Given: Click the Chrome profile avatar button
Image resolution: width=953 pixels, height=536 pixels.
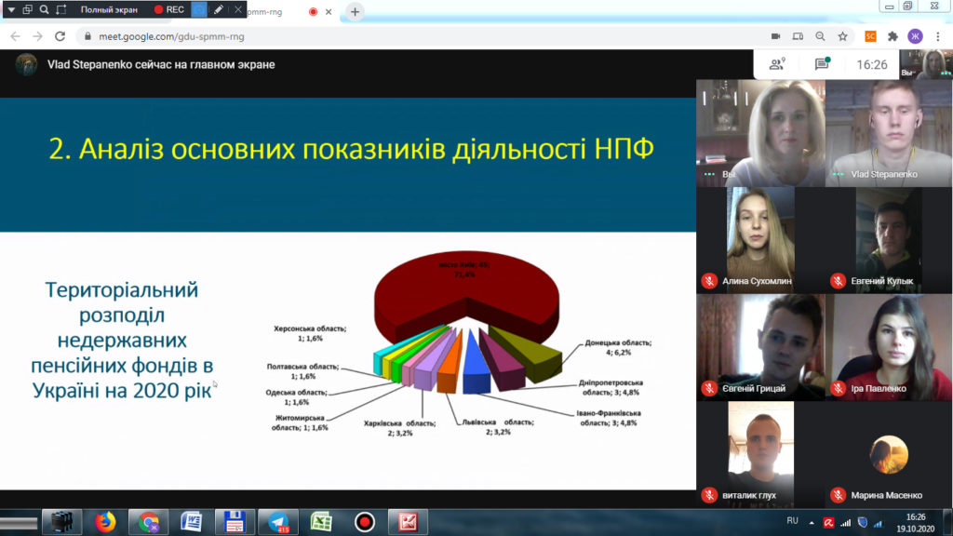Looking at the screenshot, I should (916, 36).
